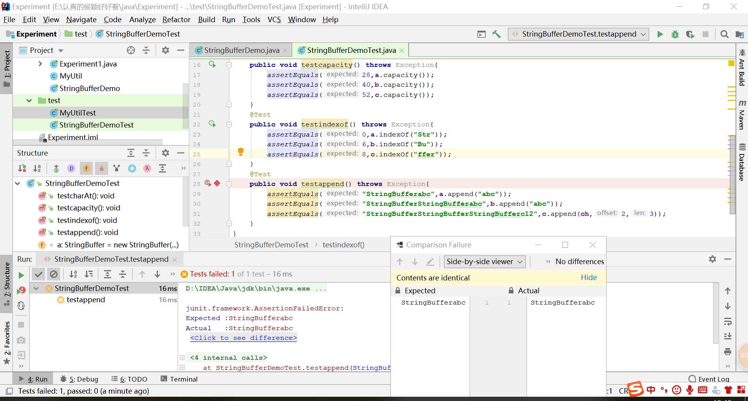Click the light bulb intention icon
This screenshot has width=748, height=401.
pyautogui.click(x=241, y=152)
